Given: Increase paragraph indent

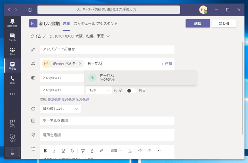Looking at the screenshot, I should [149, 151].
